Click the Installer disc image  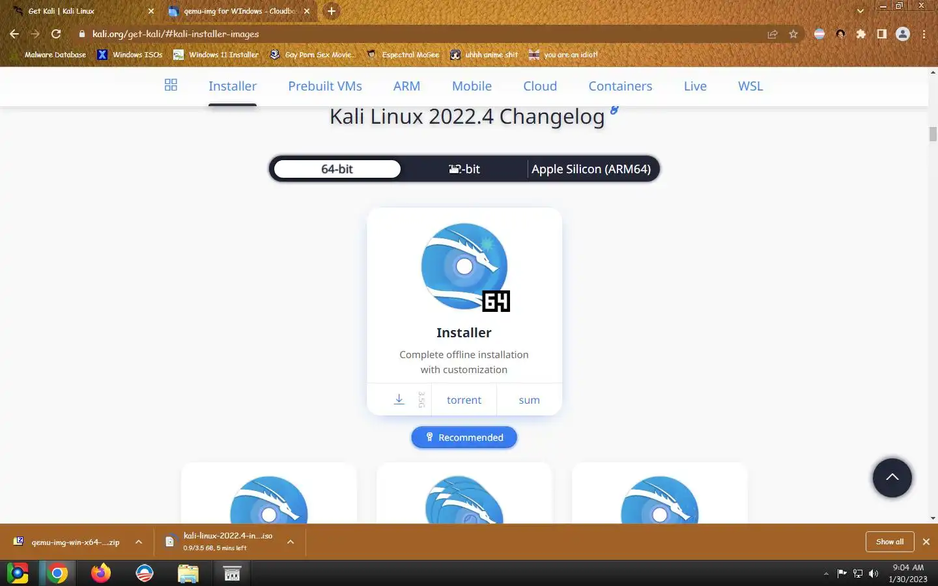coord(464,267)
